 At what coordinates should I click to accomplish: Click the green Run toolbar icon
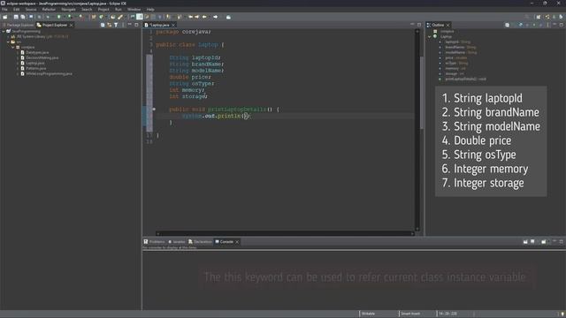pos(59,17)
